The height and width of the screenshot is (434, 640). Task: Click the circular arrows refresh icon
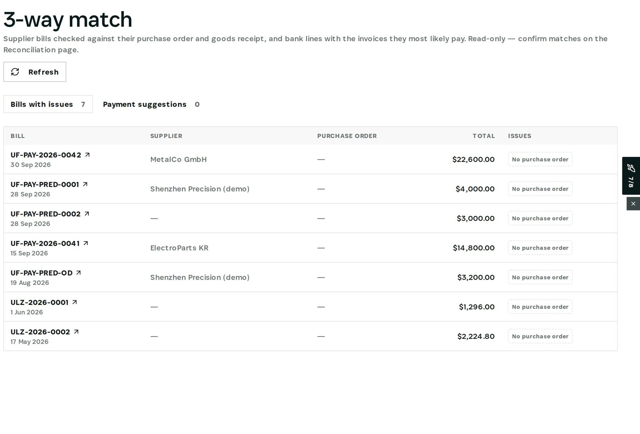tap(15, 72)
